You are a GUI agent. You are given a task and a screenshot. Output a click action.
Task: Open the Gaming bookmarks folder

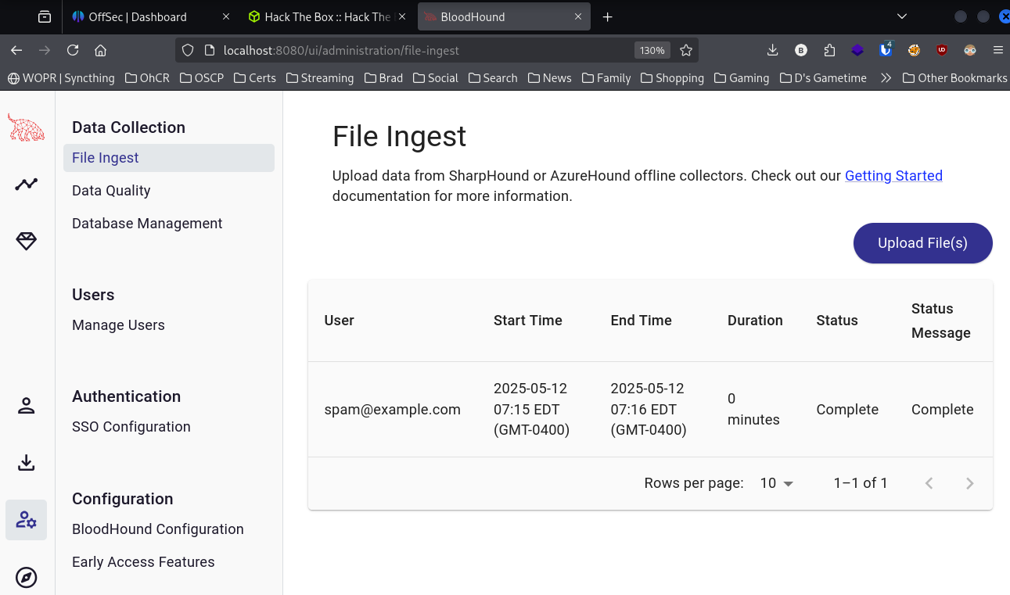[x=741, y=78]
